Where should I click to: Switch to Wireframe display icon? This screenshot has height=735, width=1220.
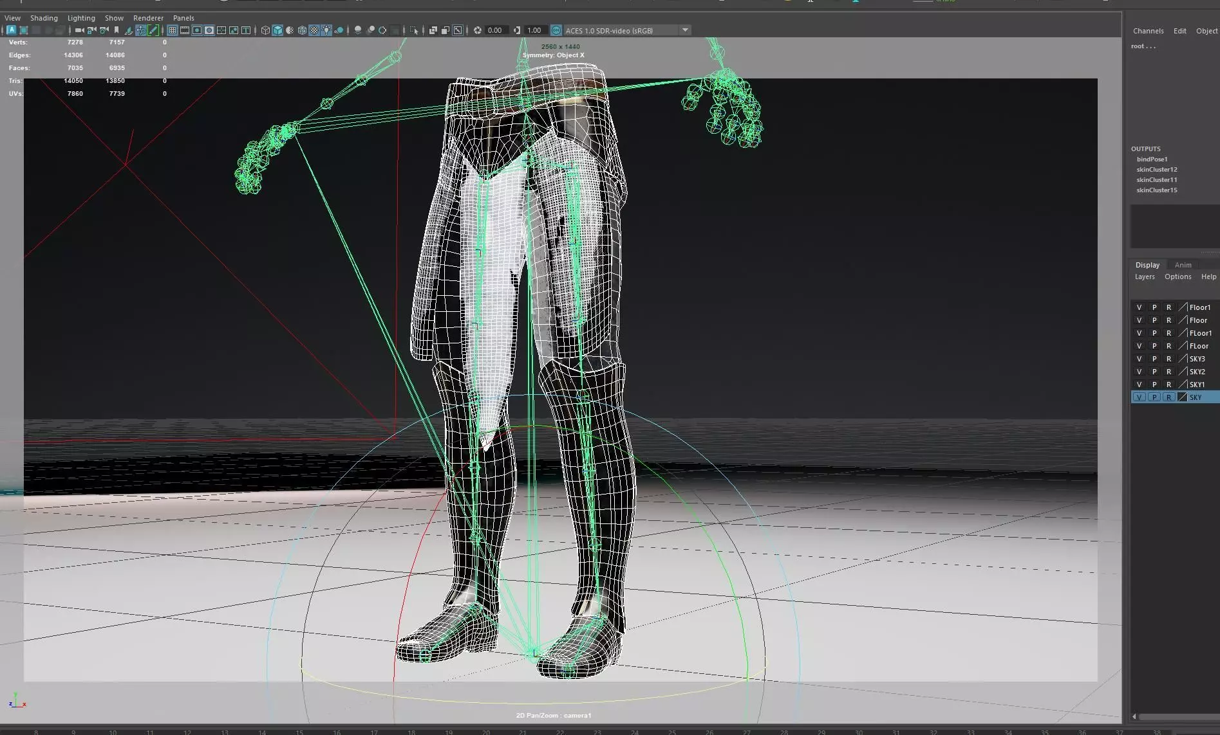tap(265, 30)
